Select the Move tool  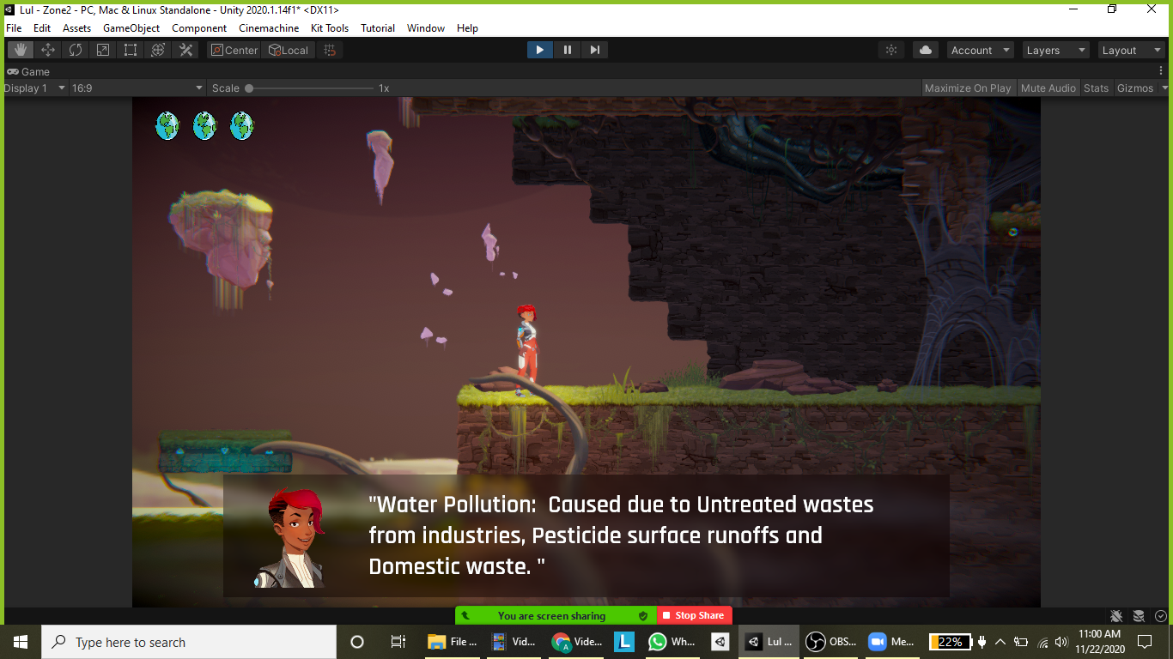pyautogui.click(x=48, y=50)
